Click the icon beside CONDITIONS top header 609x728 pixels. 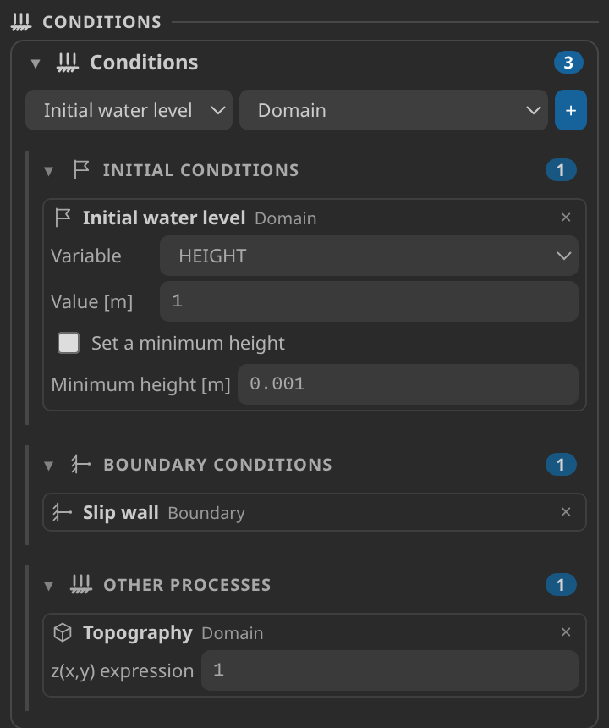pyautogui.click(x=21, y=22)
